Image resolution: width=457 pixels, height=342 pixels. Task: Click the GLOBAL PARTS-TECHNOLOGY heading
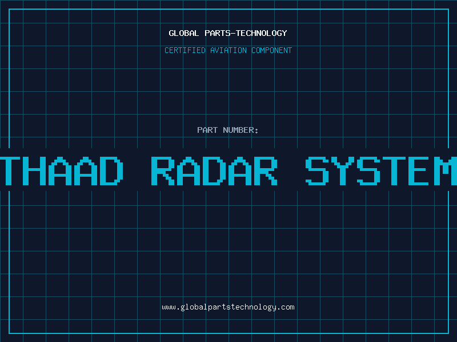click(x=228, y=33)
